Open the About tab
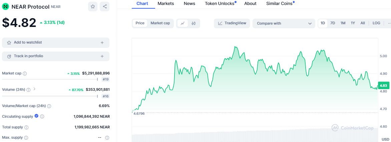The image size is (391, 142). click(250, 3)
